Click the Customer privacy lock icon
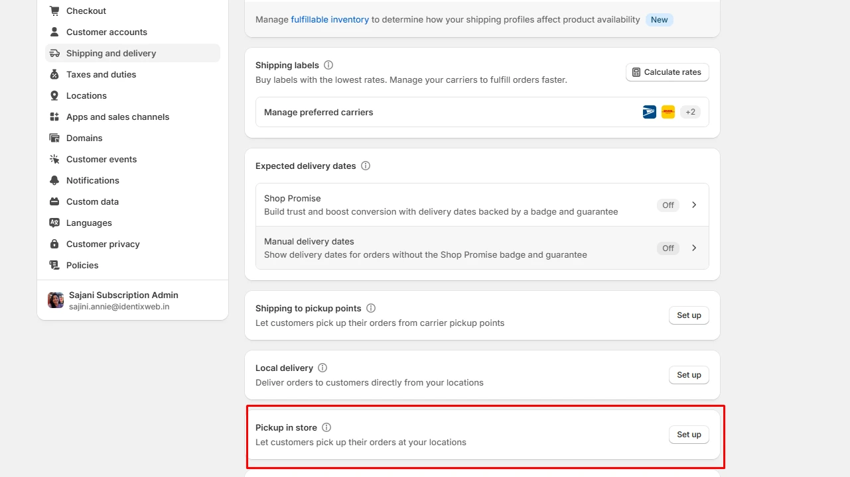This screenshot has width=850, height=477. click(x=54, y=244)
